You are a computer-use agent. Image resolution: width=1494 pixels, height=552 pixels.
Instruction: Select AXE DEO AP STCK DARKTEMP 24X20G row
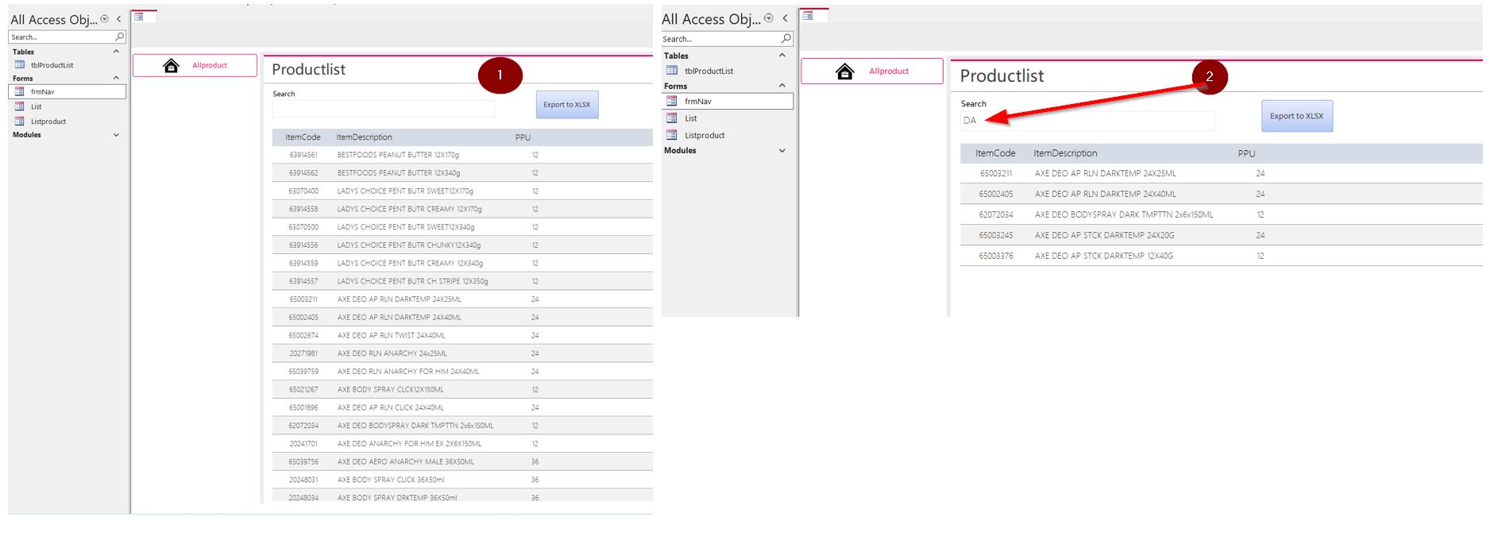pos(1222,235)
